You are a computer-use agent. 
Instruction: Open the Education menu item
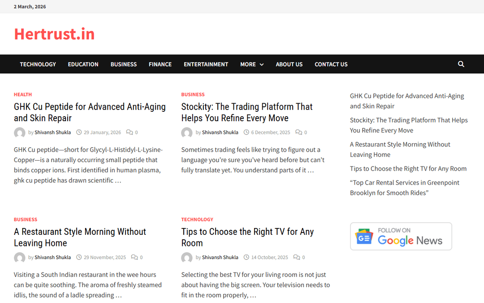point(83,64)
